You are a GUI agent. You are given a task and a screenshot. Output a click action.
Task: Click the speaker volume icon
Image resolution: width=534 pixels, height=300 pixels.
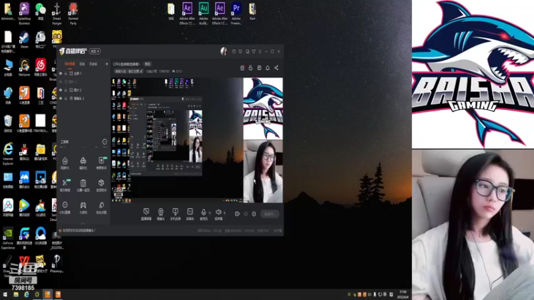coord(218,213)
